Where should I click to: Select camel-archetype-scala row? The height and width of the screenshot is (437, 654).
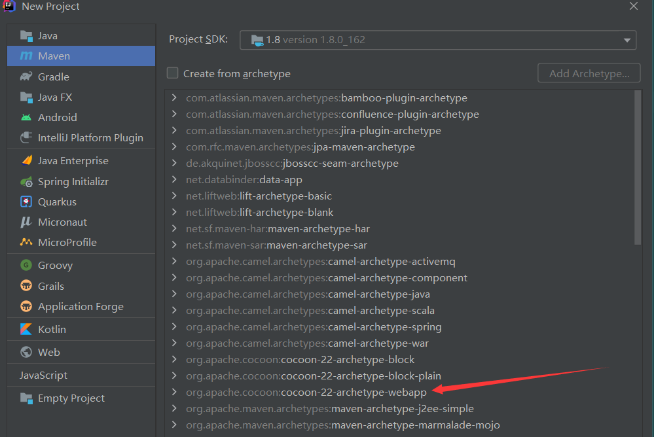point(399,310)
